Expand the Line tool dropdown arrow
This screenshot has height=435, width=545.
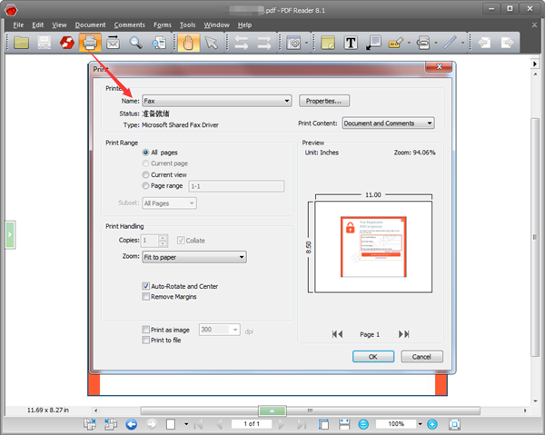click(x=462, y=43)
